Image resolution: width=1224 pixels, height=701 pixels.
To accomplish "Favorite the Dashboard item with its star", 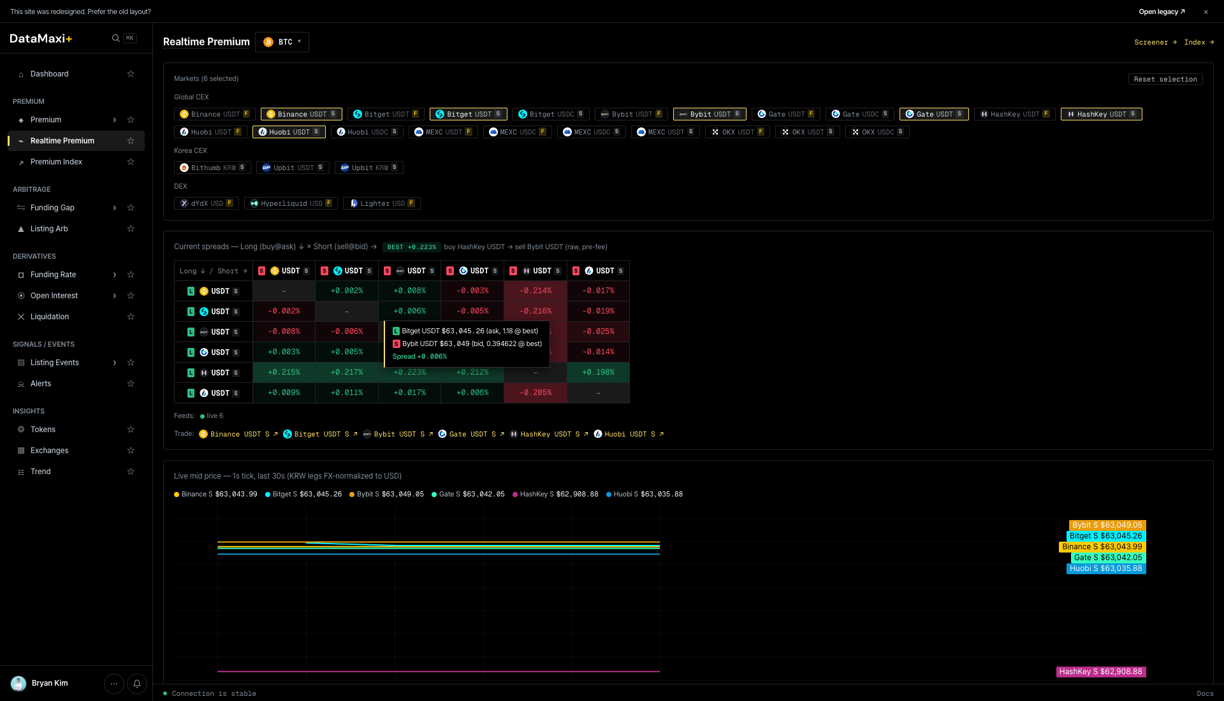I will point(131,74).
